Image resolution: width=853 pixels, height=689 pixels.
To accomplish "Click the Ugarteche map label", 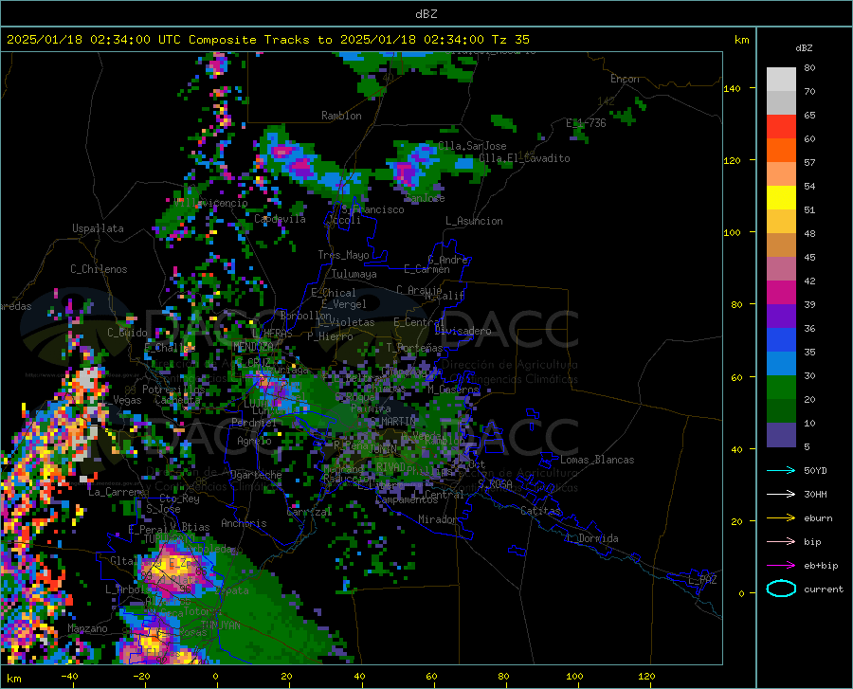I will [x=256, y=475].
